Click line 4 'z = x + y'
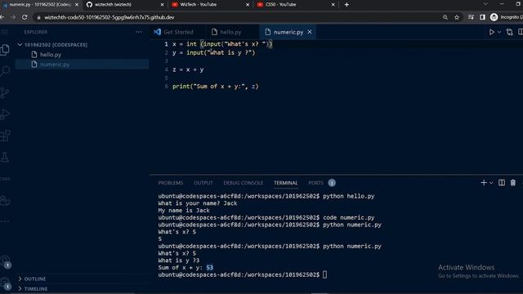Image resolution: width=523 pixels, height=294 pixels. 188,69
